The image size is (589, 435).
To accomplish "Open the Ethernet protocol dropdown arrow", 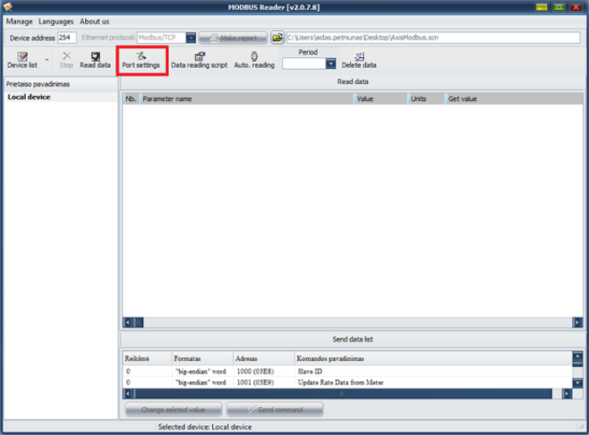I will 191,38.
